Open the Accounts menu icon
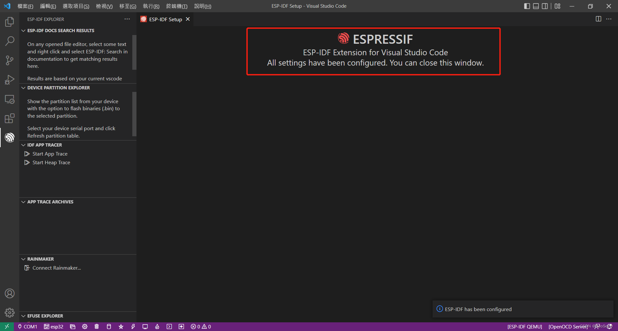618x331 pixels. point(10,293)
